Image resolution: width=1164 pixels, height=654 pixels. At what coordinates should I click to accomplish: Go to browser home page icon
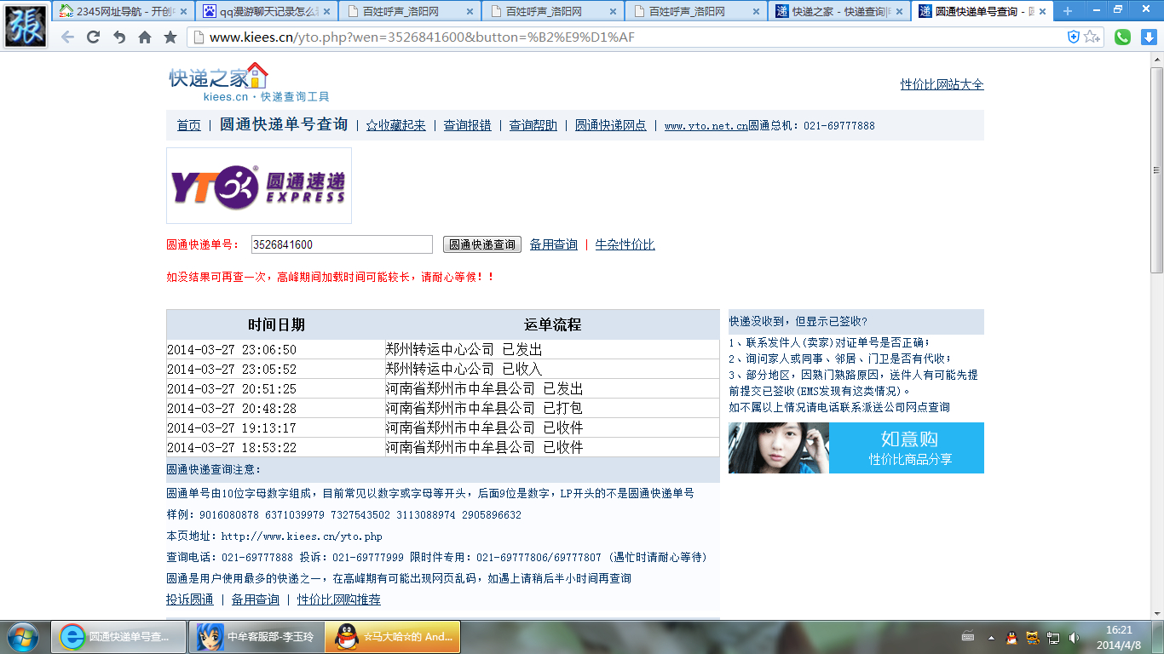(145, 37)
